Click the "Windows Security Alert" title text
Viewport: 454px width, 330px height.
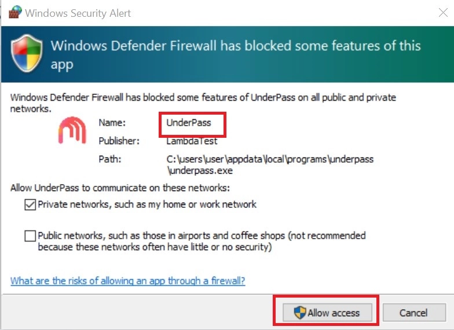coord(79,13)
